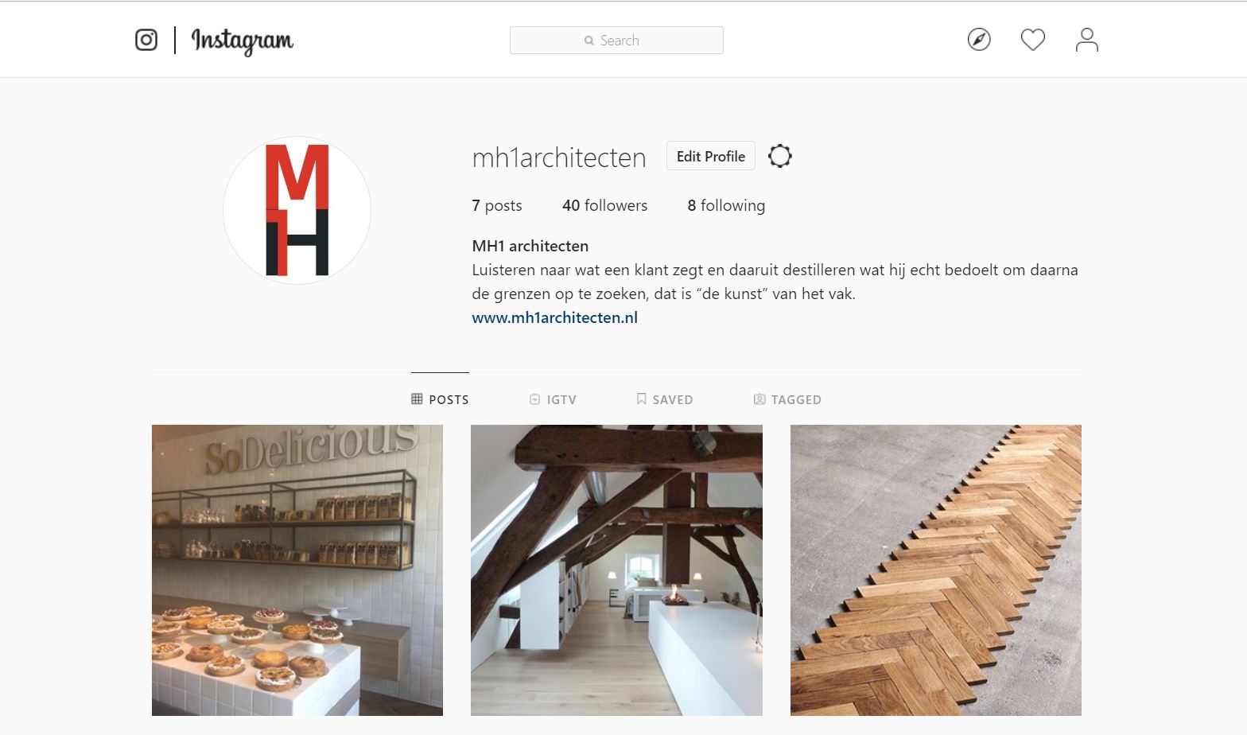Image resolution: width=1247 pixels, height=735 pixels.
Task: Switch to the Posts tab
Action: tap(440, 399)
